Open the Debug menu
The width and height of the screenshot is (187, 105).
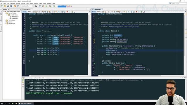point(31,3)
